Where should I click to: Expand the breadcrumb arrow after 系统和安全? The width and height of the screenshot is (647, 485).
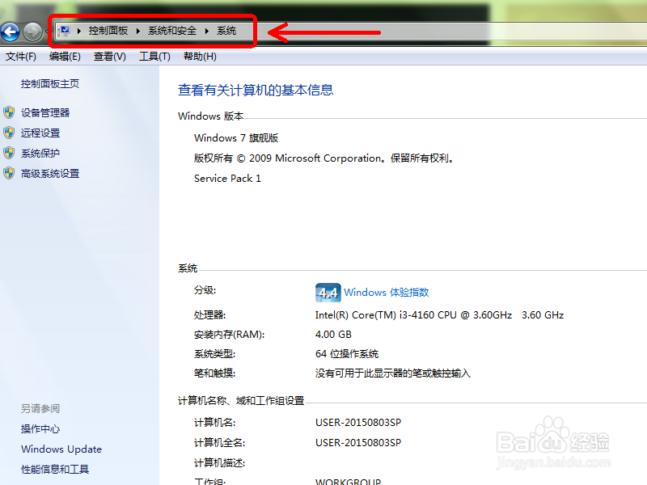click(x=208, y=30)
